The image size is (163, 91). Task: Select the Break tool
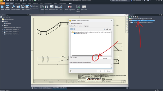point(47,8)
